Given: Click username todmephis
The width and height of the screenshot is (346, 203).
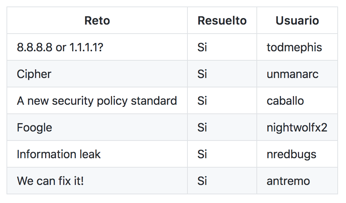Looking at the screenshot, I should (x=294, y=47).
